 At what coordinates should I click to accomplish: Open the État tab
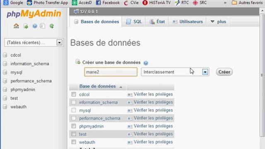[x=157, y=22]
